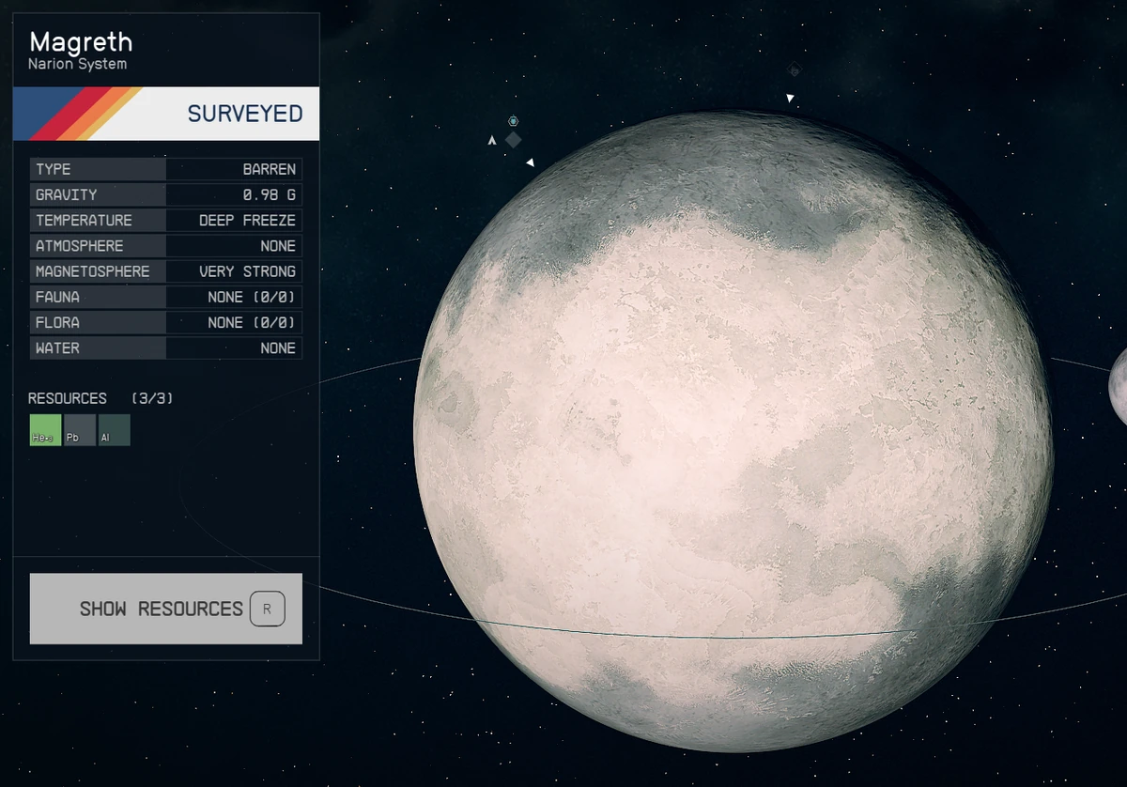Viewport: 1127px width, 787px height.
Task: Click the RESOURCES (3/3) header
Action: click(x=99, y=398)
